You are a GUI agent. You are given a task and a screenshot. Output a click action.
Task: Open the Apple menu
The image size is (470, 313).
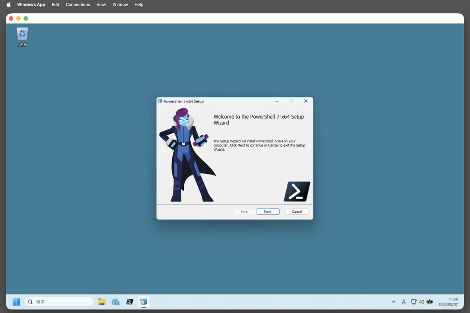pyautogui.click(x=9, y=5)
